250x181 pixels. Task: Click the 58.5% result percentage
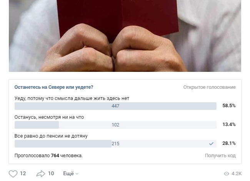(x=229, y=106)
